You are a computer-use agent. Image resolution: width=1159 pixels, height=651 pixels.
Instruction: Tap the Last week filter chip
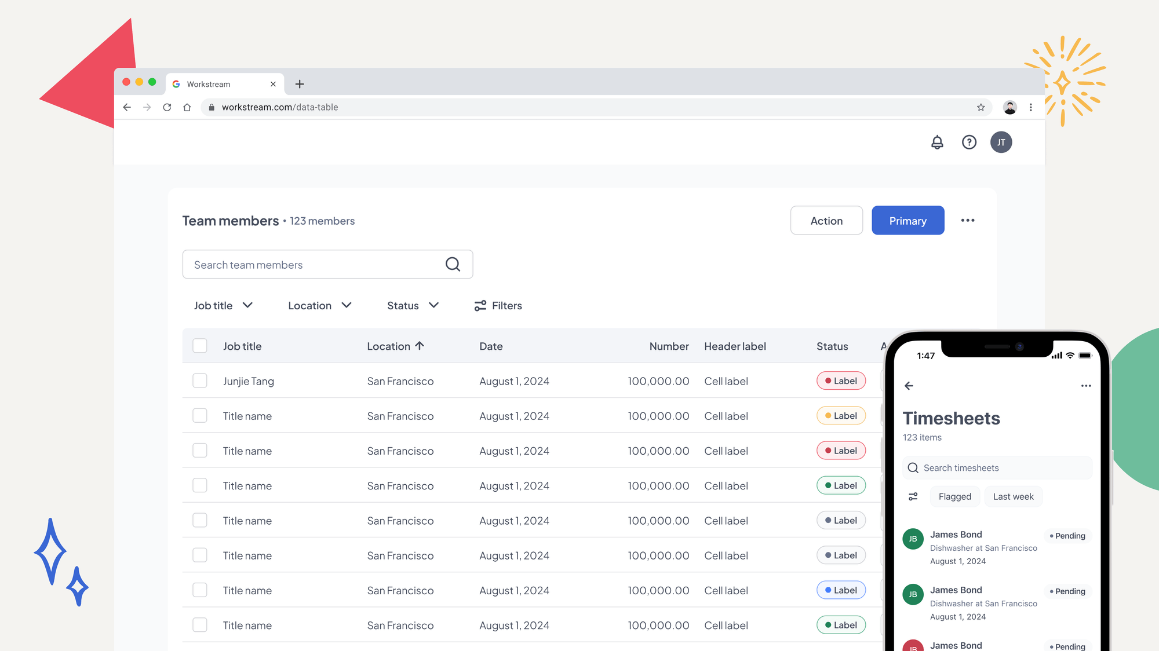[1014, 497]
